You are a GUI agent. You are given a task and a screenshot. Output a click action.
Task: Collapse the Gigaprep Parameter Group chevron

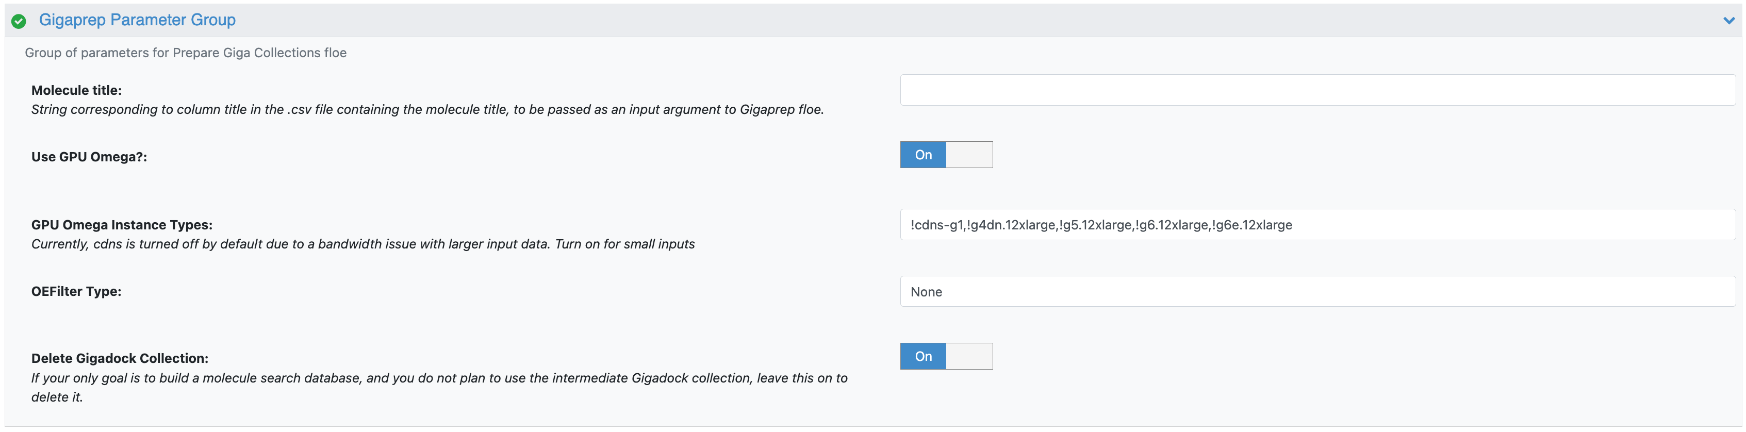[x=1728, y=20]
